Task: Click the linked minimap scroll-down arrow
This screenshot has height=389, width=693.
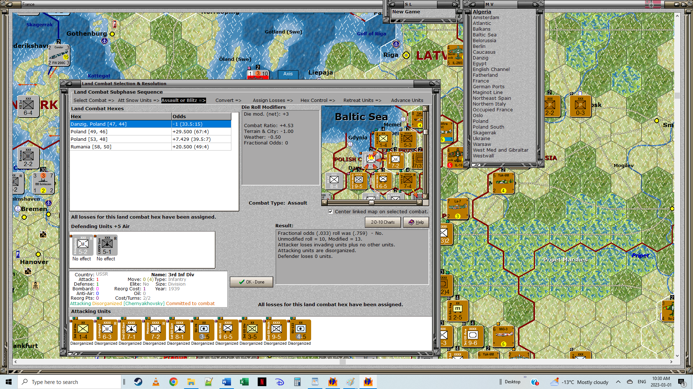Action: (x=426, y=196)
